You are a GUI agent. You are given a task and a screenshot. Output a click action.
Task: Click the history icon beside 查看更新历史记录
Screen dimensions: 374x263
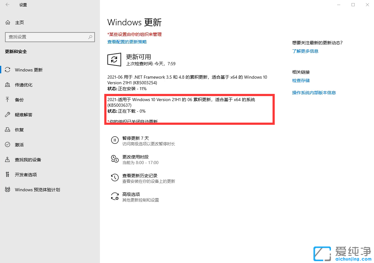[x=115, y=178]
